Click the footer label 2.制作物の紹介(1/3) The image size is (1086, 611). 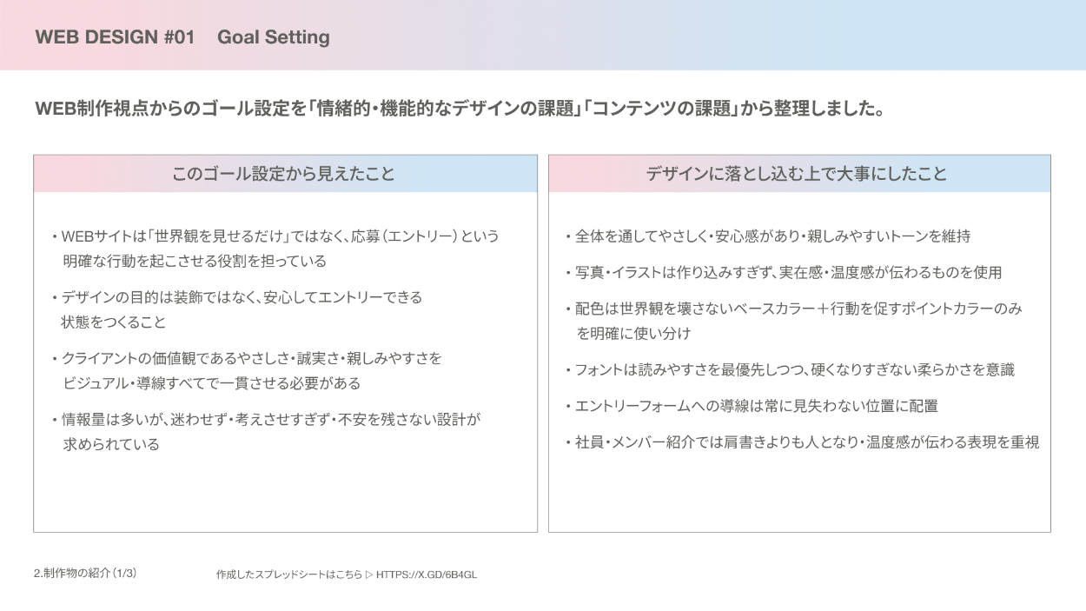point(85,574)
